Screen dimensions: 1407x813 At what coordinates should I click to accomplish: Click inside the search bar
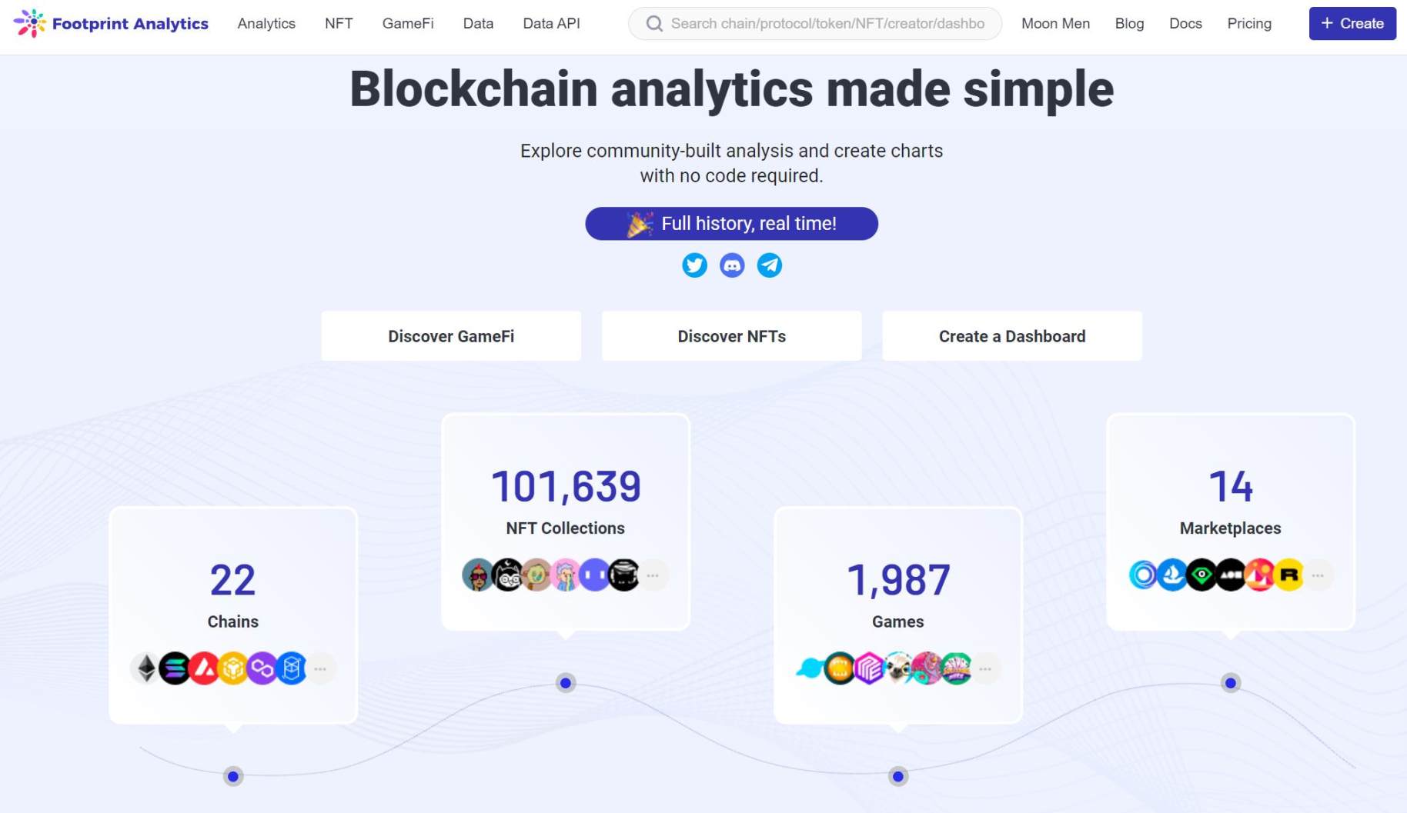[814, 23]
